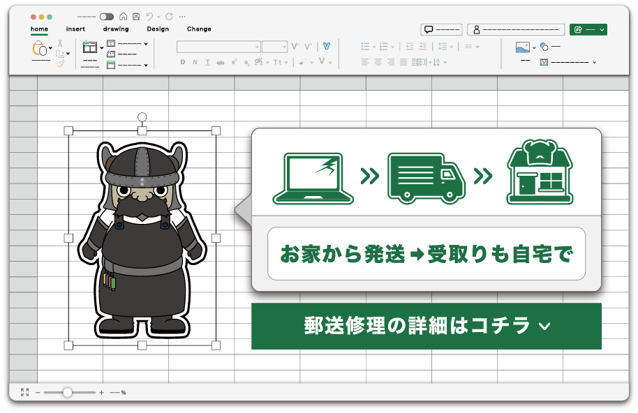
Task: Click the fit-to-window icon in status bar
Action: 25,392
